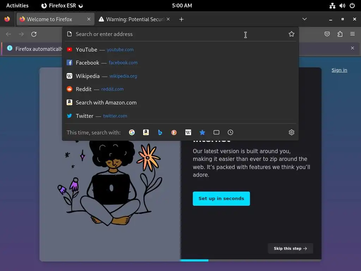Select Facebook suggestion in address dropdown
The height and width of the screenshot is (271, 361).
[180, 63]
